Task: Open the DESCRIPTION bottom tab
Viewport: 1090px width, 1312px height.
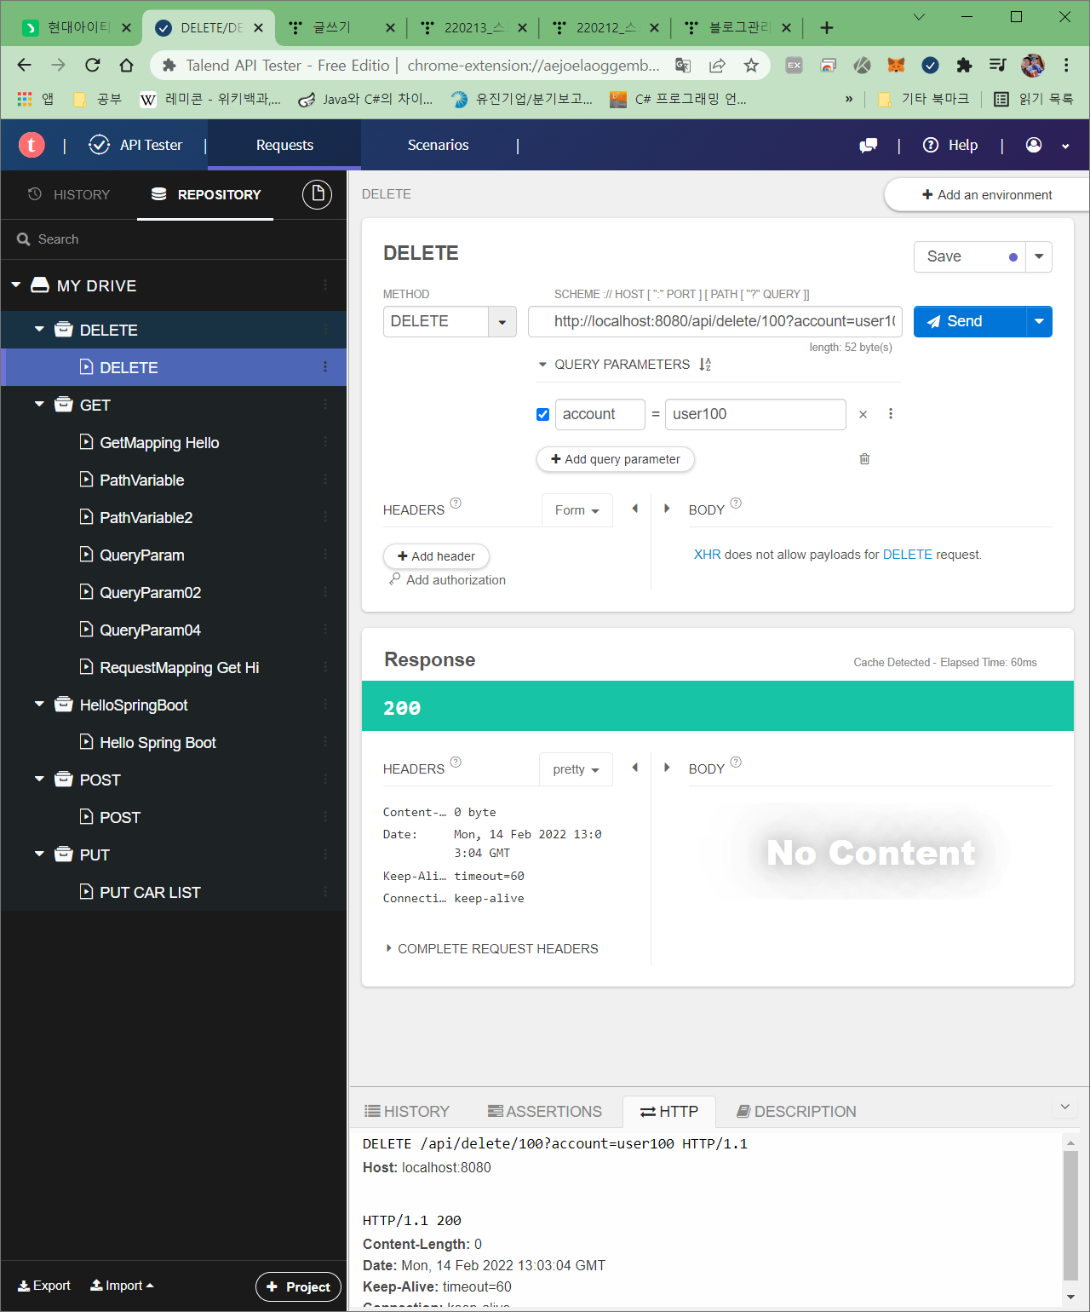Action: tap(796, 1111)
